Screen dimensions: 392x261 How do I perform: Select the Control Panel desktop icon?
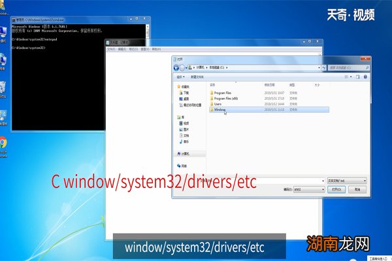coord(3,117)
